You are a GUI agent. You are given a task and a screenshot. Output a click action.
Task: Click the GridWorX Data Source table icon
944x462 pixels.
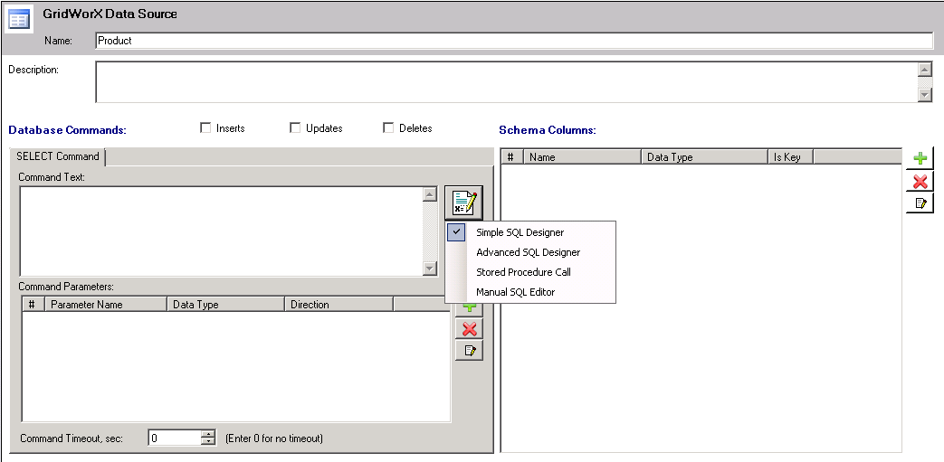point(18,19)
